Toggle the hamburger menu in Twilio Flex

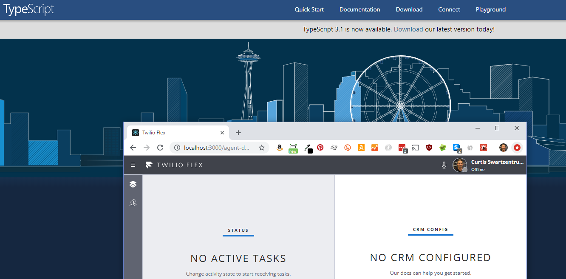tap(133, 165)
